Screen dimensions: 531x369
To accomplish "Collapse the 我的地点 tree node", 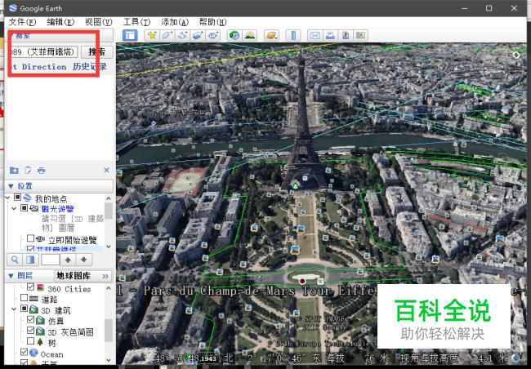I will pyautogui.click(x=8, y=198).
